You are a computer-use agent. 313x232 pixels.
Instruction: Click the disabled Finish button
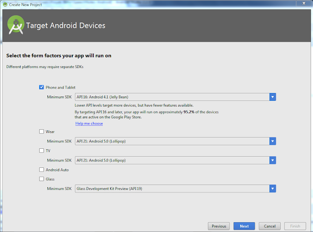(295, 226)
